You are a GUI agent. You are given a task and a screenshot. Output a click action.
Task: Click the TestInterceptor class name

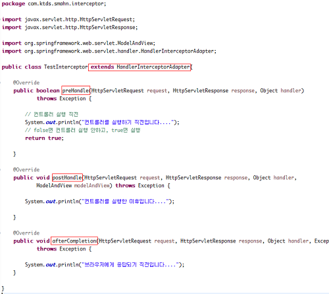66,67
